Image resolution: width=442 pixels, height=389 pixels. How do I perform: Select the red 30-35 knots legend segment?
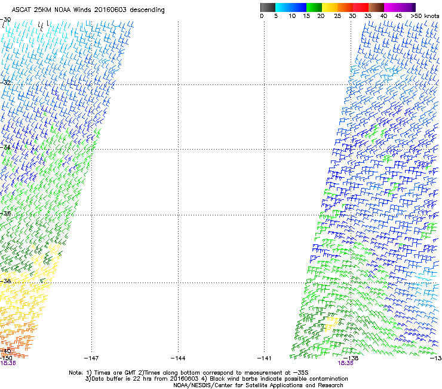361,7
